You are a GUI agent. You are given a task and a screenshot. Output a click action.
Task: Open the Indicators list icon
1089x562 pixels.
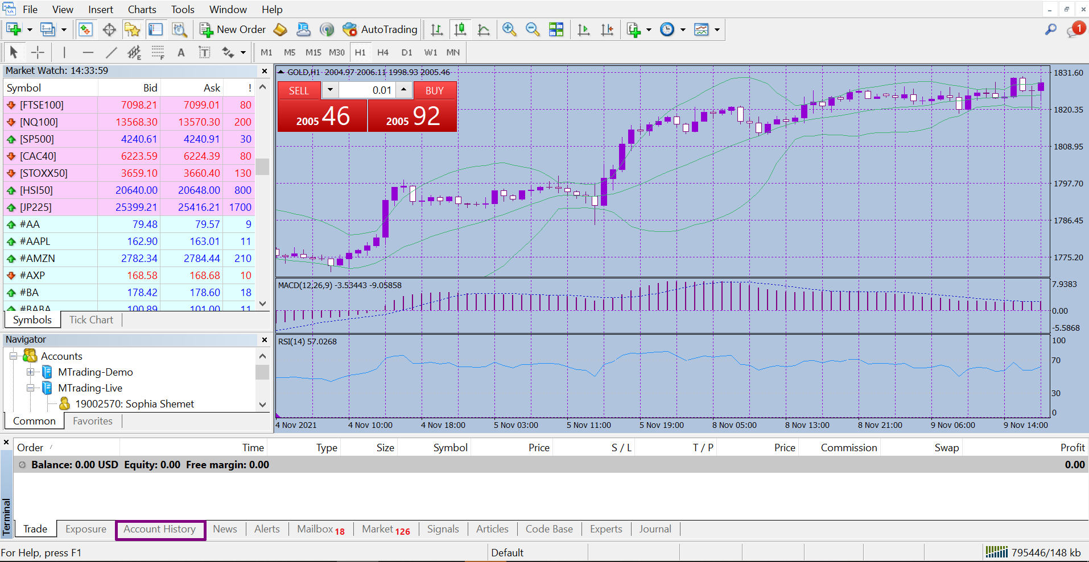click(x=633, y=30)
